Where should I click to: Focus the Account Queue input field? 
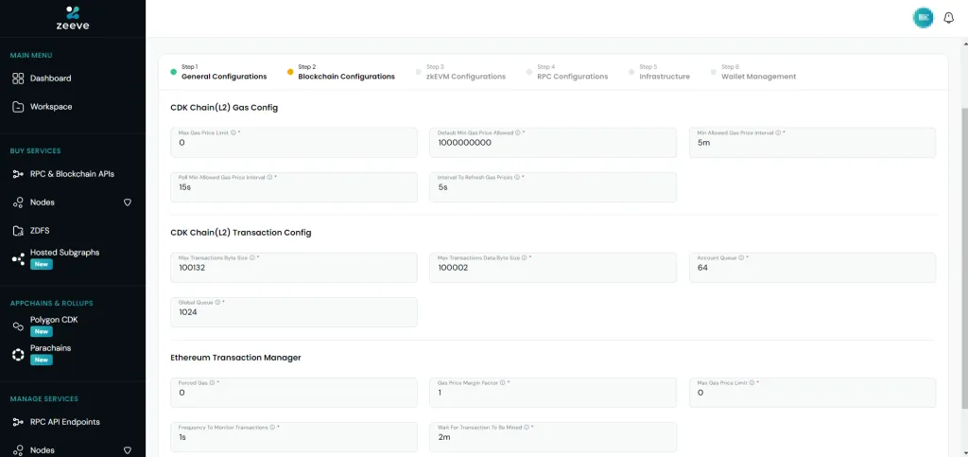point(813,268)
